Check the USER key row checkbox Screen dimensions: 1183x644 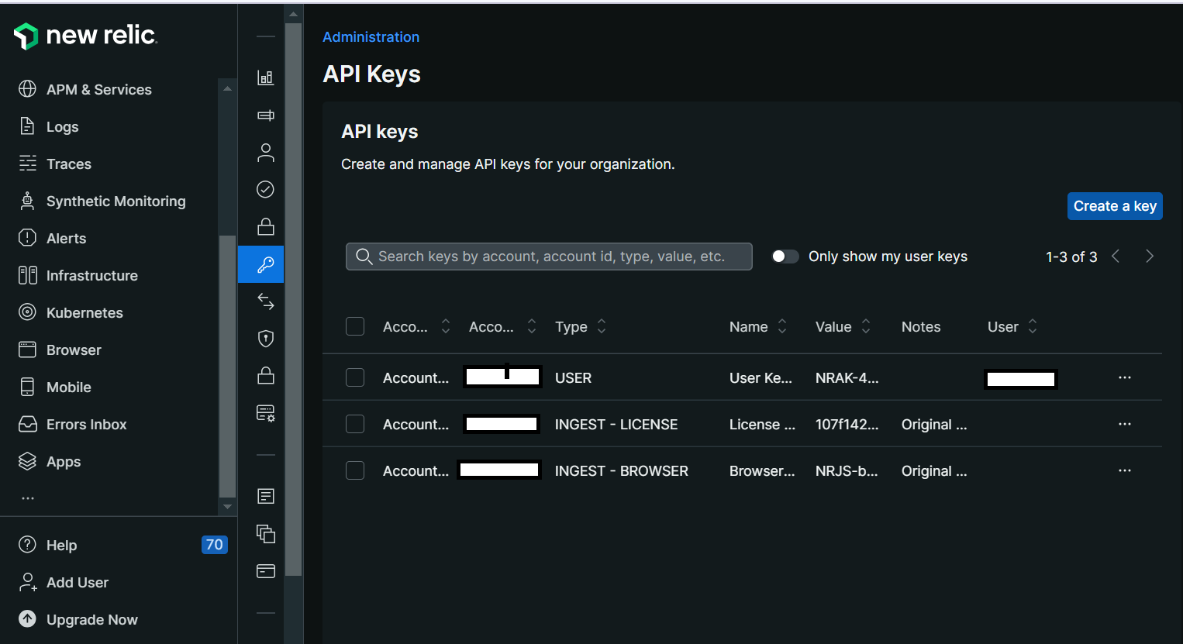355,377
